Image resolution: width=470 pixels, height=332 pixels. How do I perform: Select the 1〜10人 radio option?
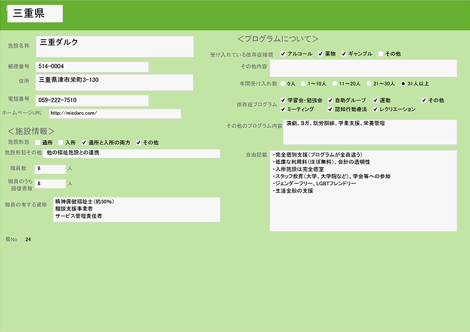(x=304, y=83)
